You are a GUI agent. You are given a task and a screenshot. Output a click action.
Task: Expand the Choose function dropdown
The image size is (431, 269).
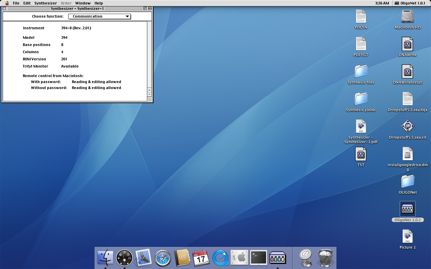[99, 16]
